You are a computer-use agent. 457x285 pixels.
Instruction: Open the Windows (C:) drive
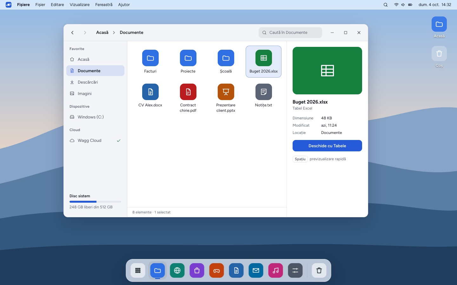pos(95,117)
